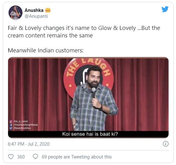This screenshot has width=176, height=165.
Task: Open '69 people are Tweeting about this'
Action: coord(77,157)
